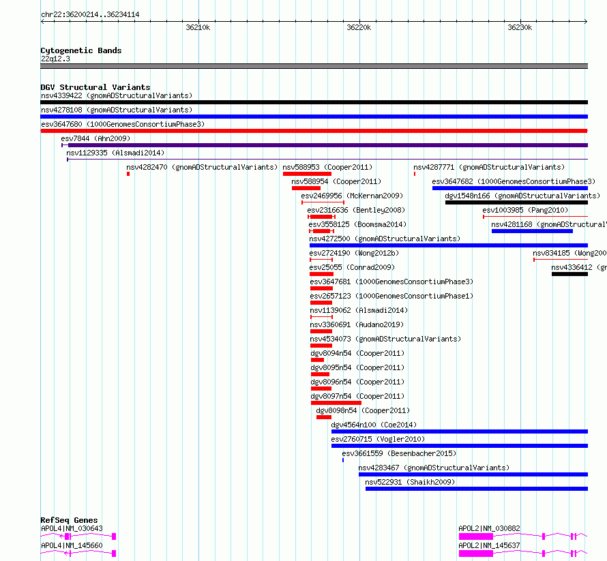
Task: Click APOL4|NM_145660 gene label
Action: point(72,545)
